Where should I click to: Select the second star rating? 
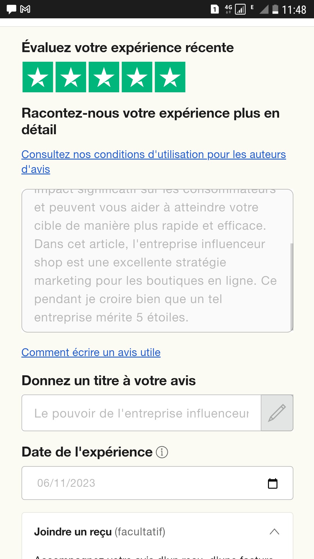[71, 77]
